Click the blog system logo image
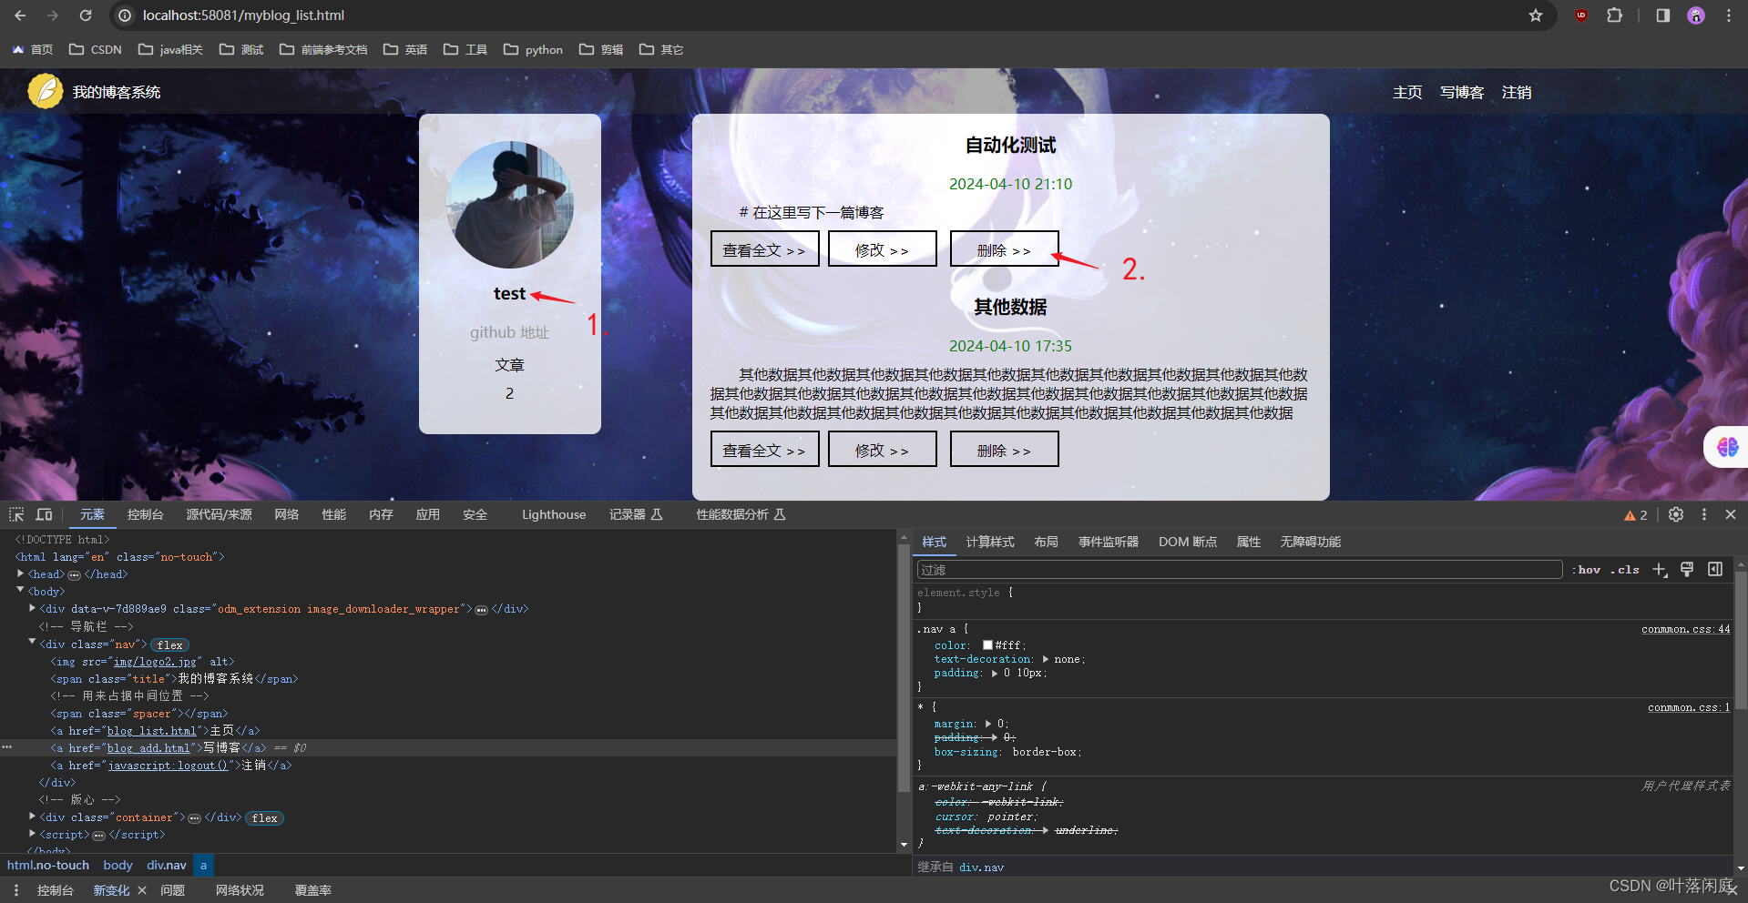This screenshot has width=1748, height=903. point(46,91)
